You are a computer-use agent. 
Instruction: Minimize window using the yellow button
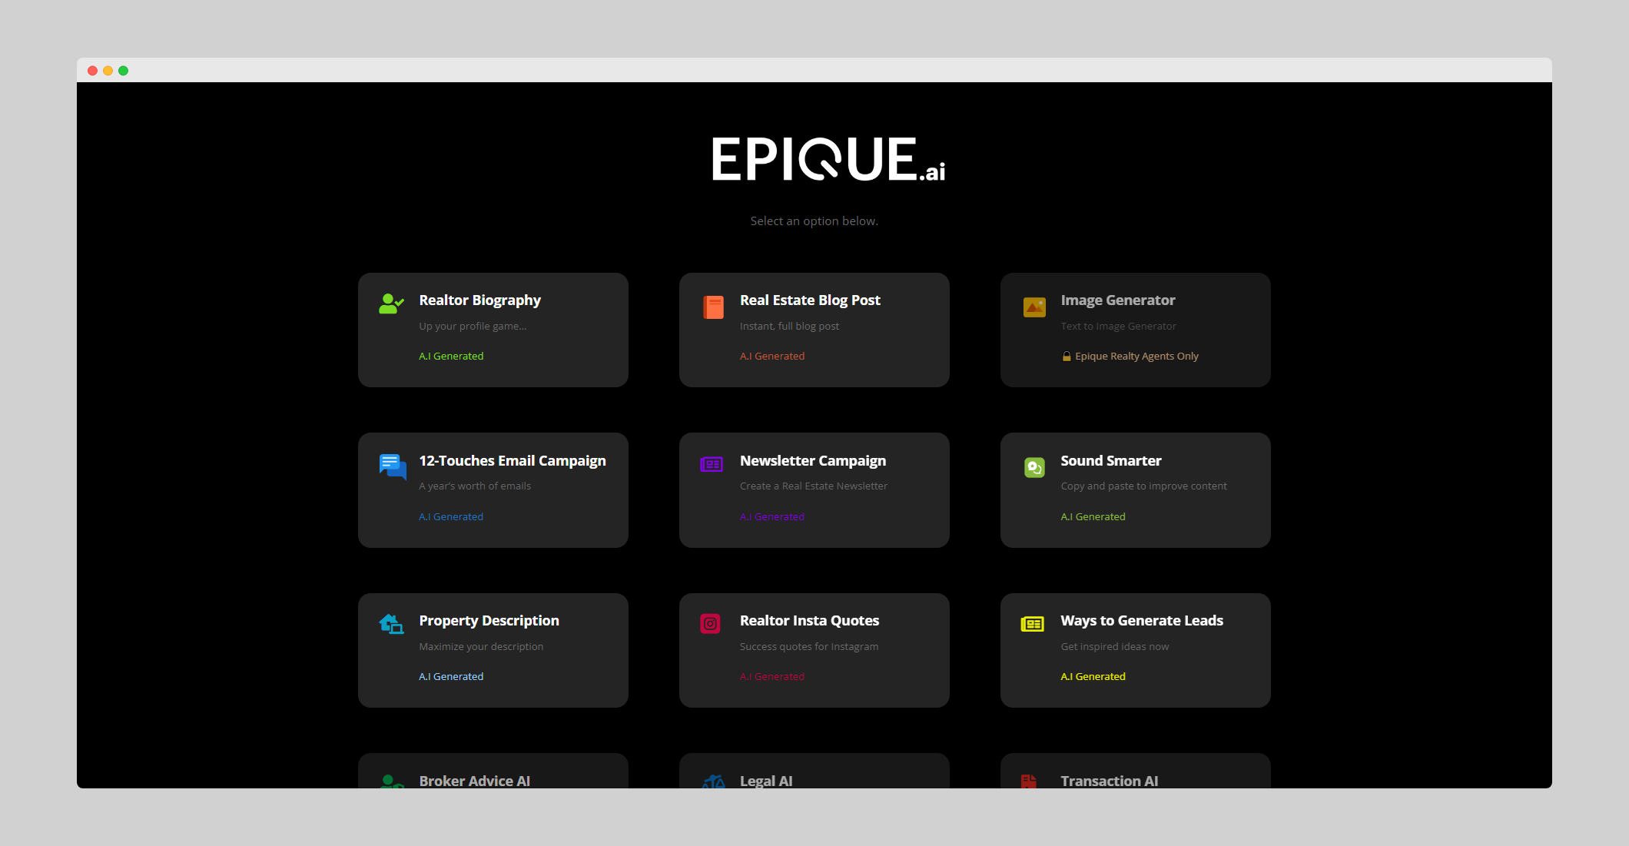[108, 71]
